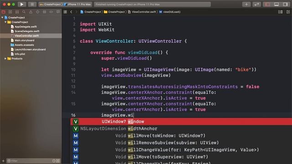Toggle the inspectors panel visibility
This screenshot has width=292, height=164.
click(x=285, y=4)
